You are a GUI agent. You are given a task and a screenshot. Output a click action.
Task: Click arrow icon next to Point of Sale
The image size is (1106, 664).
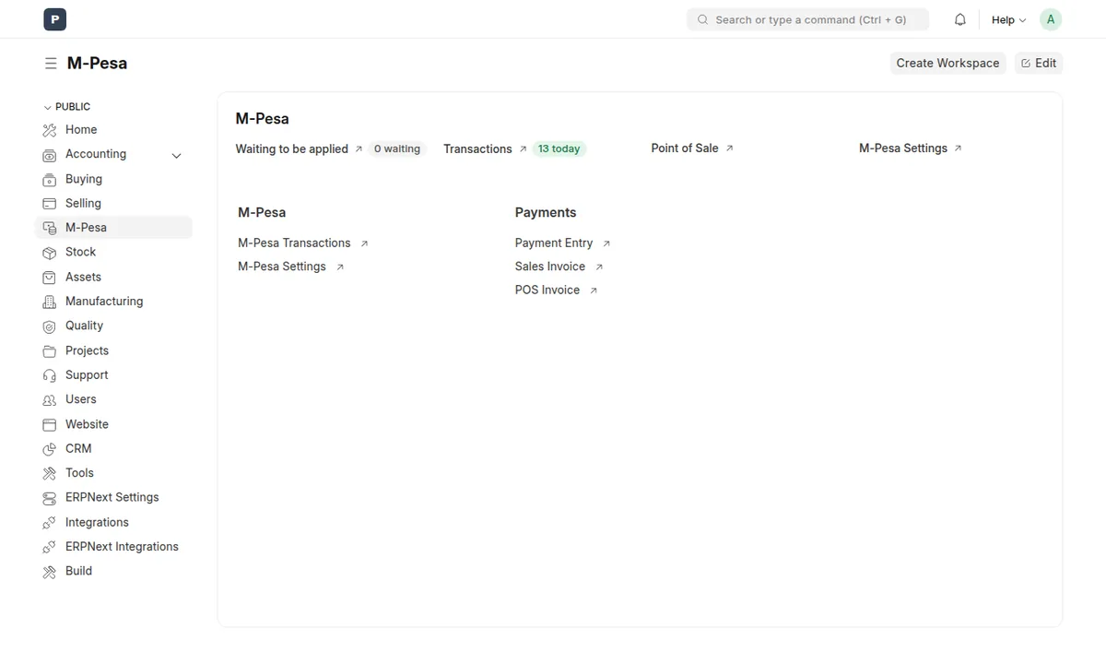tap(729, 148)
